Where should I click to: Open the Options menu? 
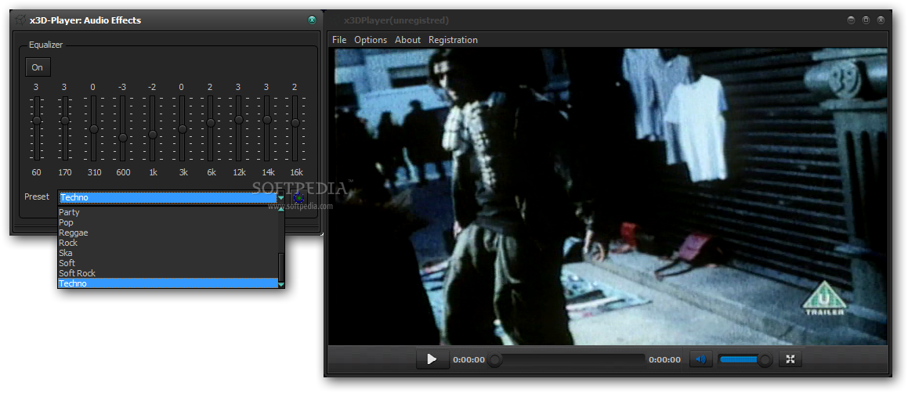[371, 40]
